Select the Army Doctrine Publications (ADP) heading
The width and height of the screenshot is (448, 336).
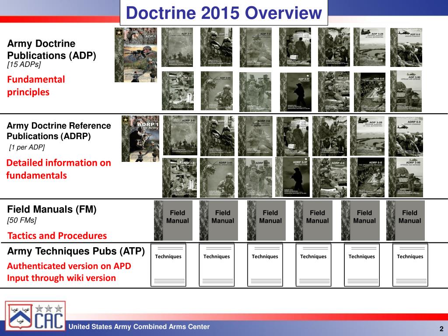point(52,49)
